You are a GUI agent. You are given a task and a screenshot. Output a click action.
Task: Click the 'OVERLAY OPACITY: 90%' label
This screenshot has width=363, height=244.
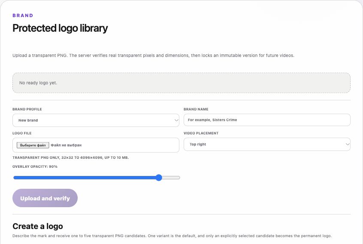(35, 167)
